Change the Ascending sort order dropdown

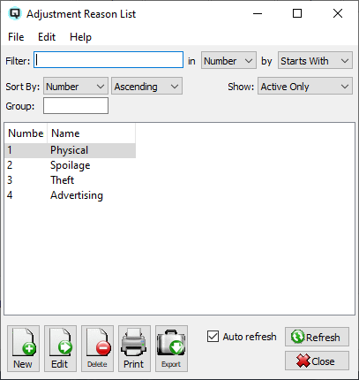click(146, 86)
